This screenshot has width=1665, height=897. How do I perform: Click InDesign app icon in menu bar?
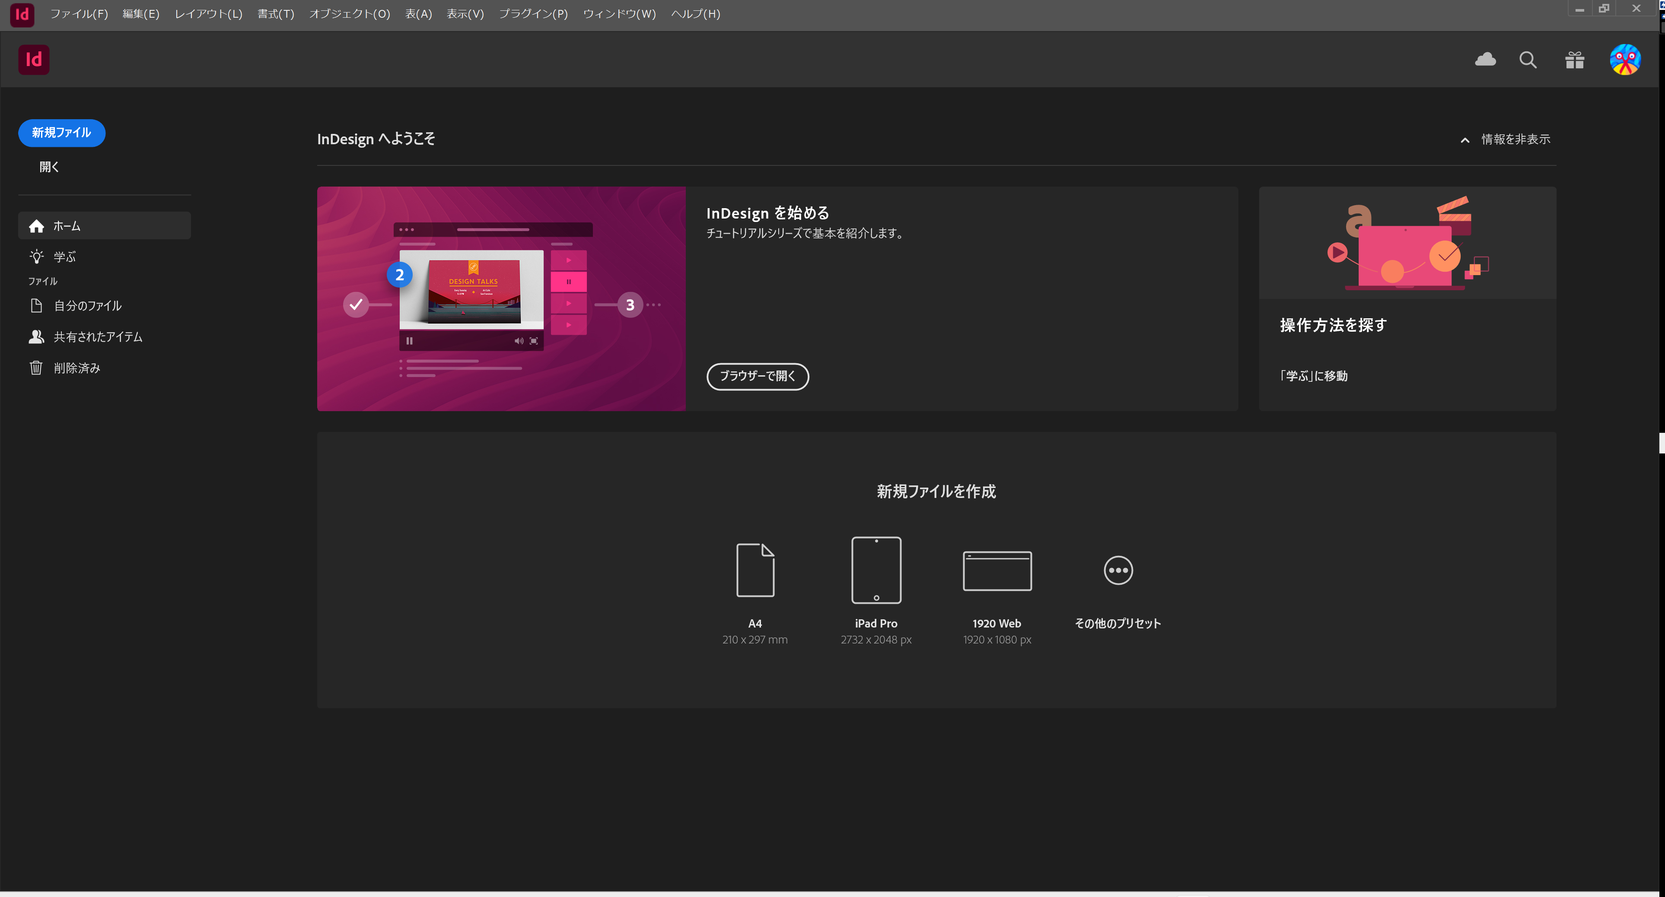tap(22, 14)
